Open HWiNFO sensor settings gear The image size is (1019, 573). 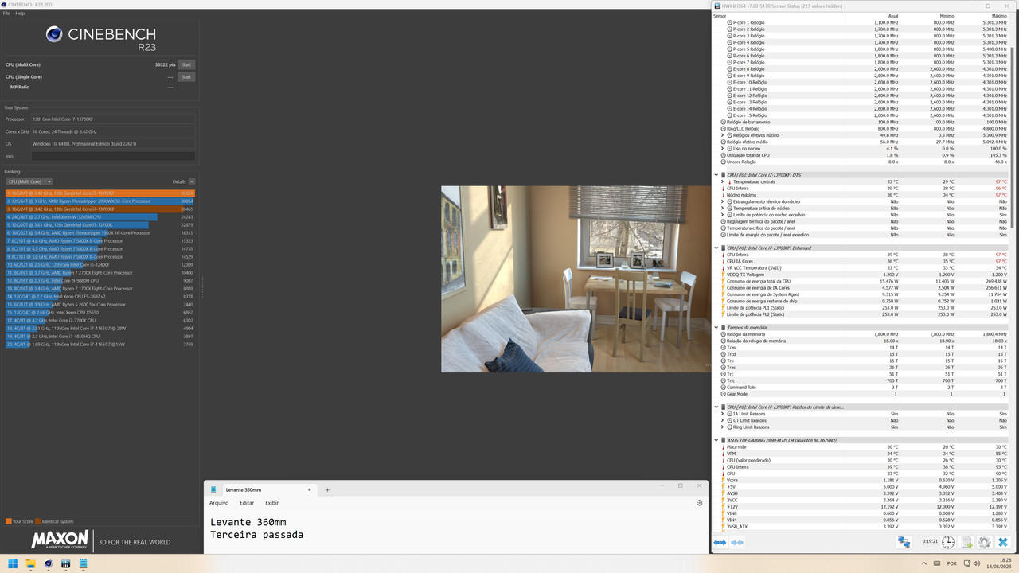point(985,542)
